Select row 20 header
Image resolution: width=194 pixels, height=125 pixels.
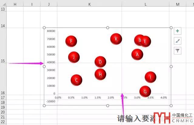click(x=3, y=112)
